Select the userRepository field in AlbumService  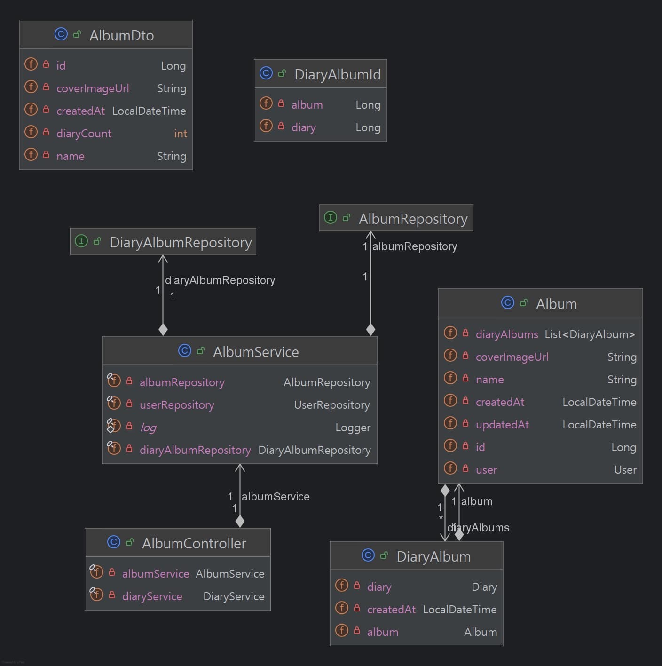(x=177, y=405)
